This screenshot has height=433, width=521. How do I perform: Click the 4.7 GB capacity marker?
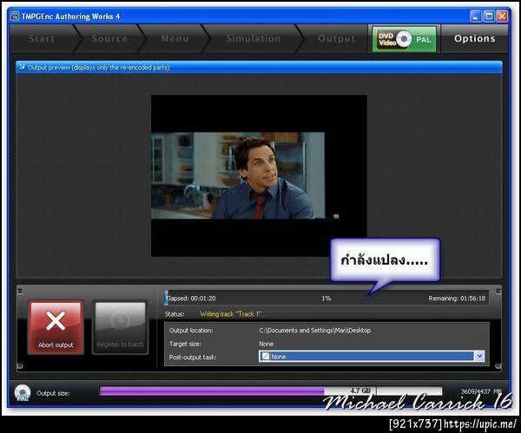[x=360, y=390]
